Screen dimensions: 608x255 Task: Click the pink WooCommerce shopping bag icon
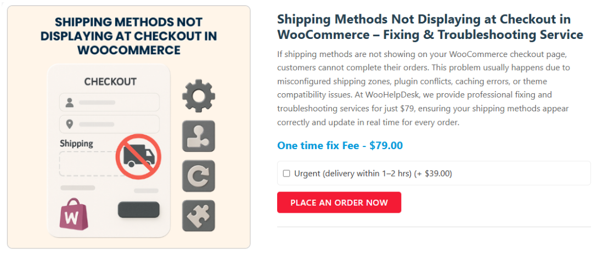[x=73, y=214]
